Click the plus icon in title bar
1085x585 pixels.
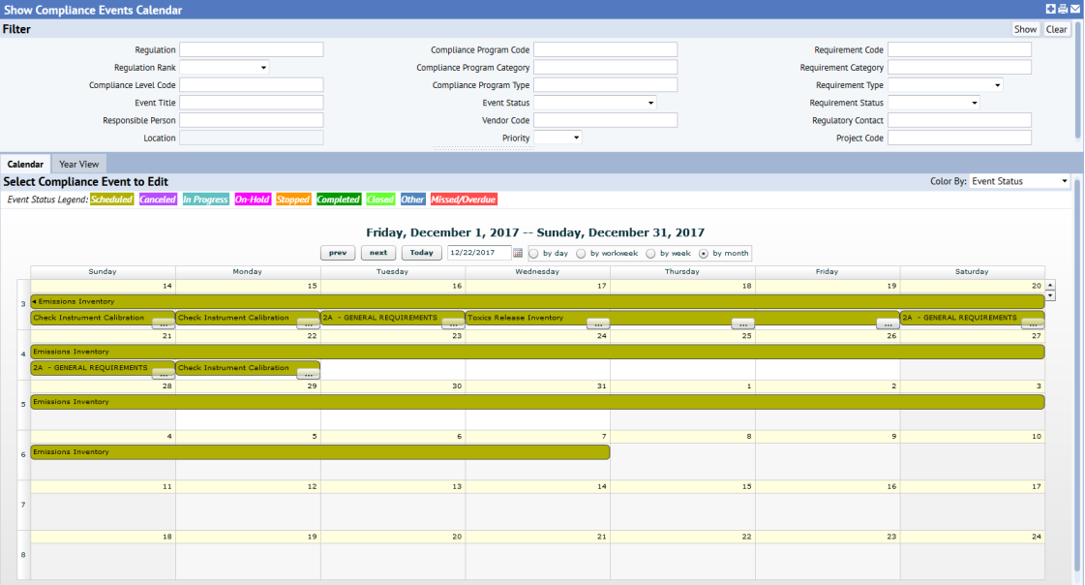1051,9
